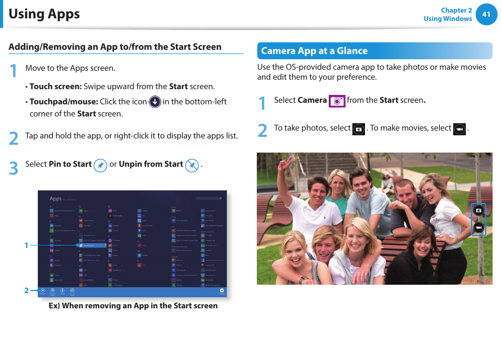The width and height of the screenshot is (501, 355).
Task: Open the Microsoft Office app icon under M
Action: pos(81,280)
